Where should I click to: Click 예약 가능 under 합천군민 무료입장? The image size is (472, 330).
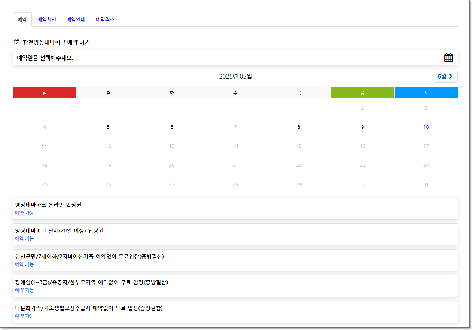pyautogui.click(x=24, y=265)
